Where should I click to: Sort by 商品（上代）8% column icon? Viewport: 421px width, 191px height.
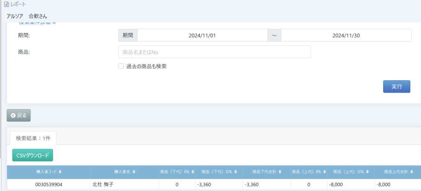pos(324,172)
